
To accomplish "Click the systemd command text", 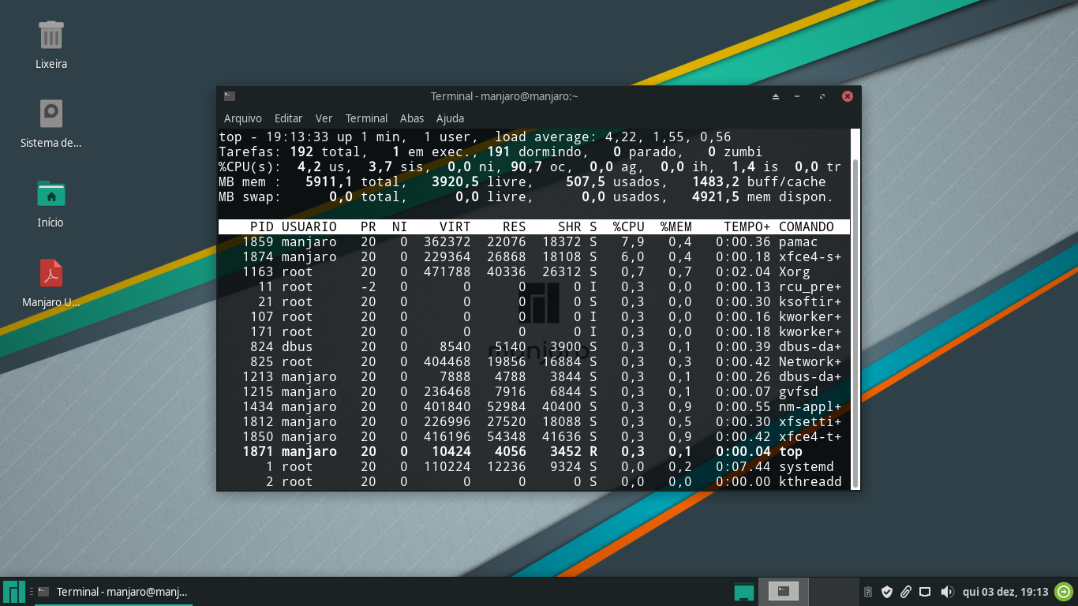I will [x=807, y=467].
